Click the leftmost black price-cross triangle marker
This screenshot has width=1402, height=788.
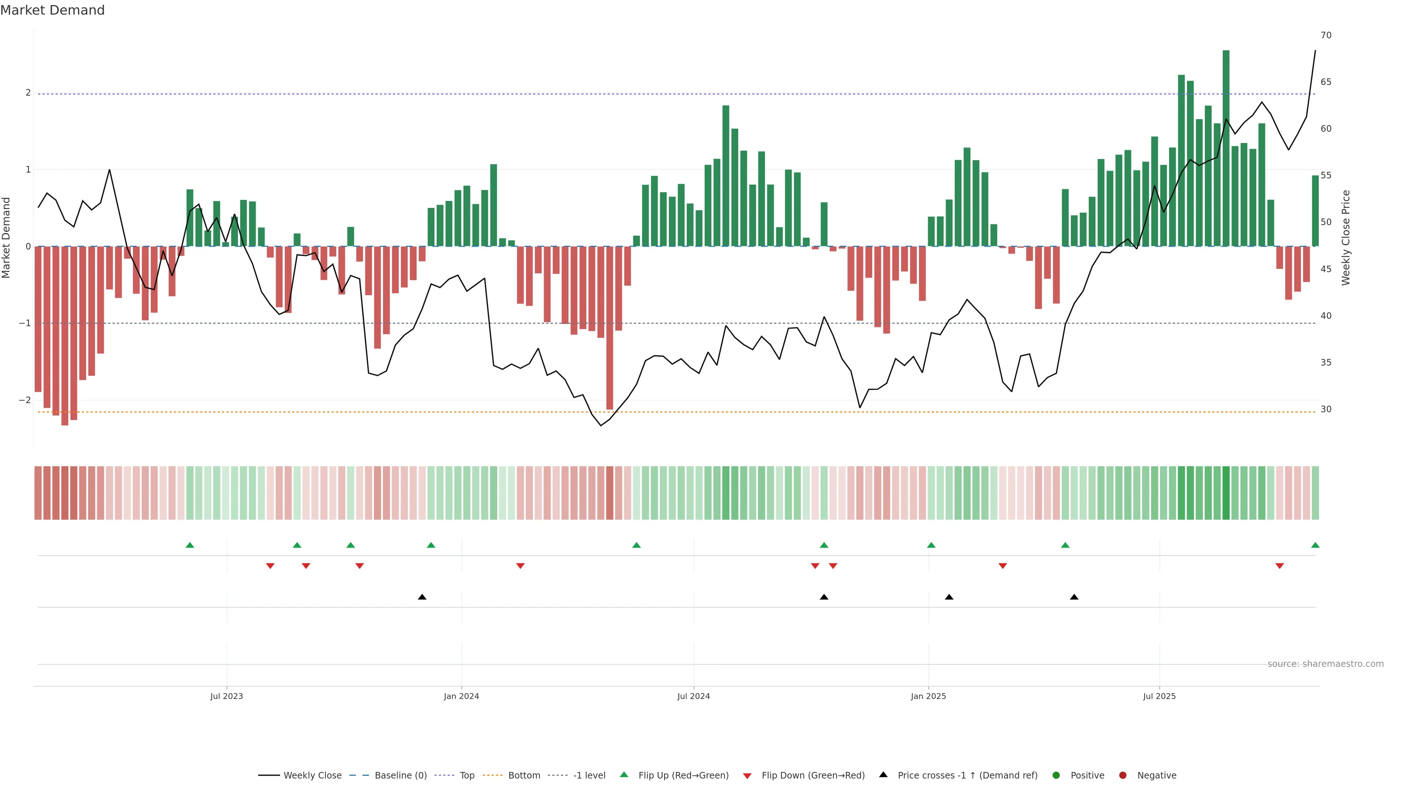coord(422,597)
